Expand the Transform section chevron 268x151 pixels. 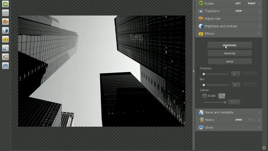[x=259, y=11]
